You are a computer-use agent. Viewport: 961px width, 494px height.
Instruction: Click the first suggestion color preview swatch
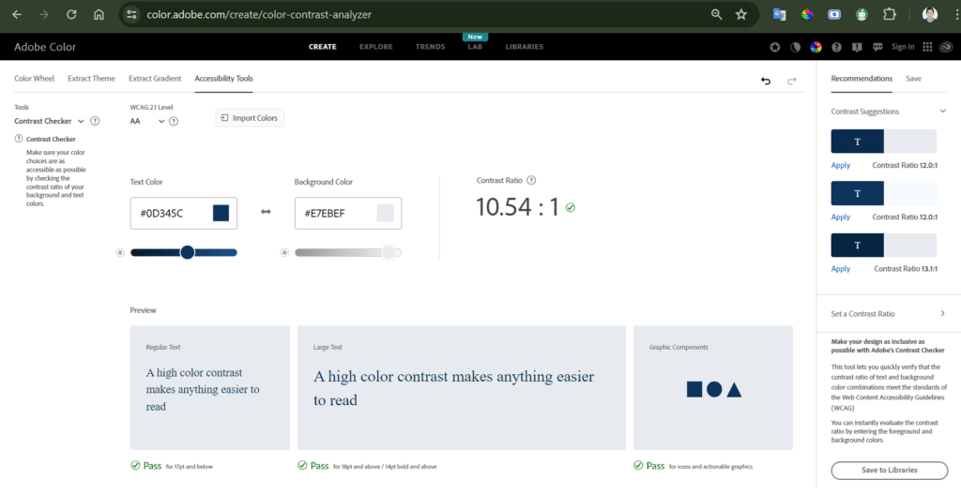point(884,142)
